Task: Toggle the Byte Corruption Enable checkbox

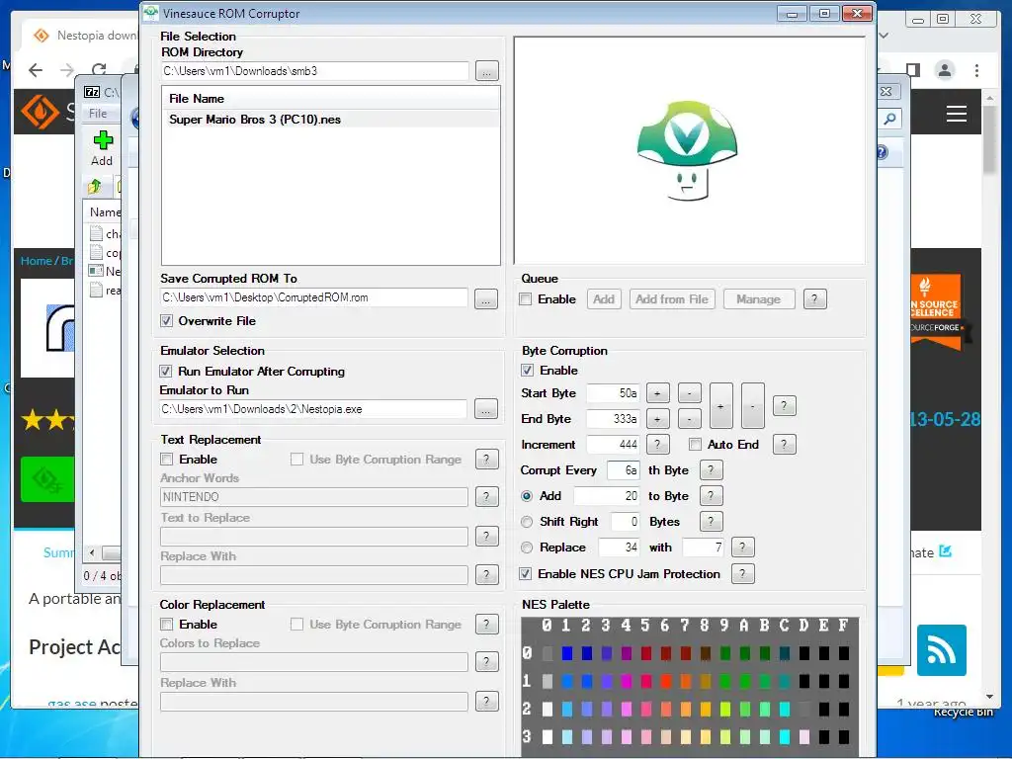Action: 528,370
